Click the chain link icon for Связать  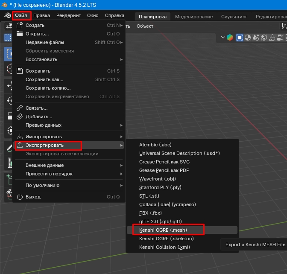pyautogui.click(x=20, y=108)
